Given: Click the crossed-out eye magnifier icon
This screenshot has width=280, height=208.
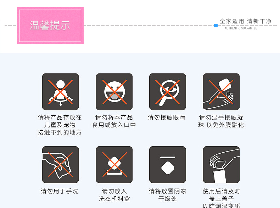Looking at the screenshot, I should 168,92.
